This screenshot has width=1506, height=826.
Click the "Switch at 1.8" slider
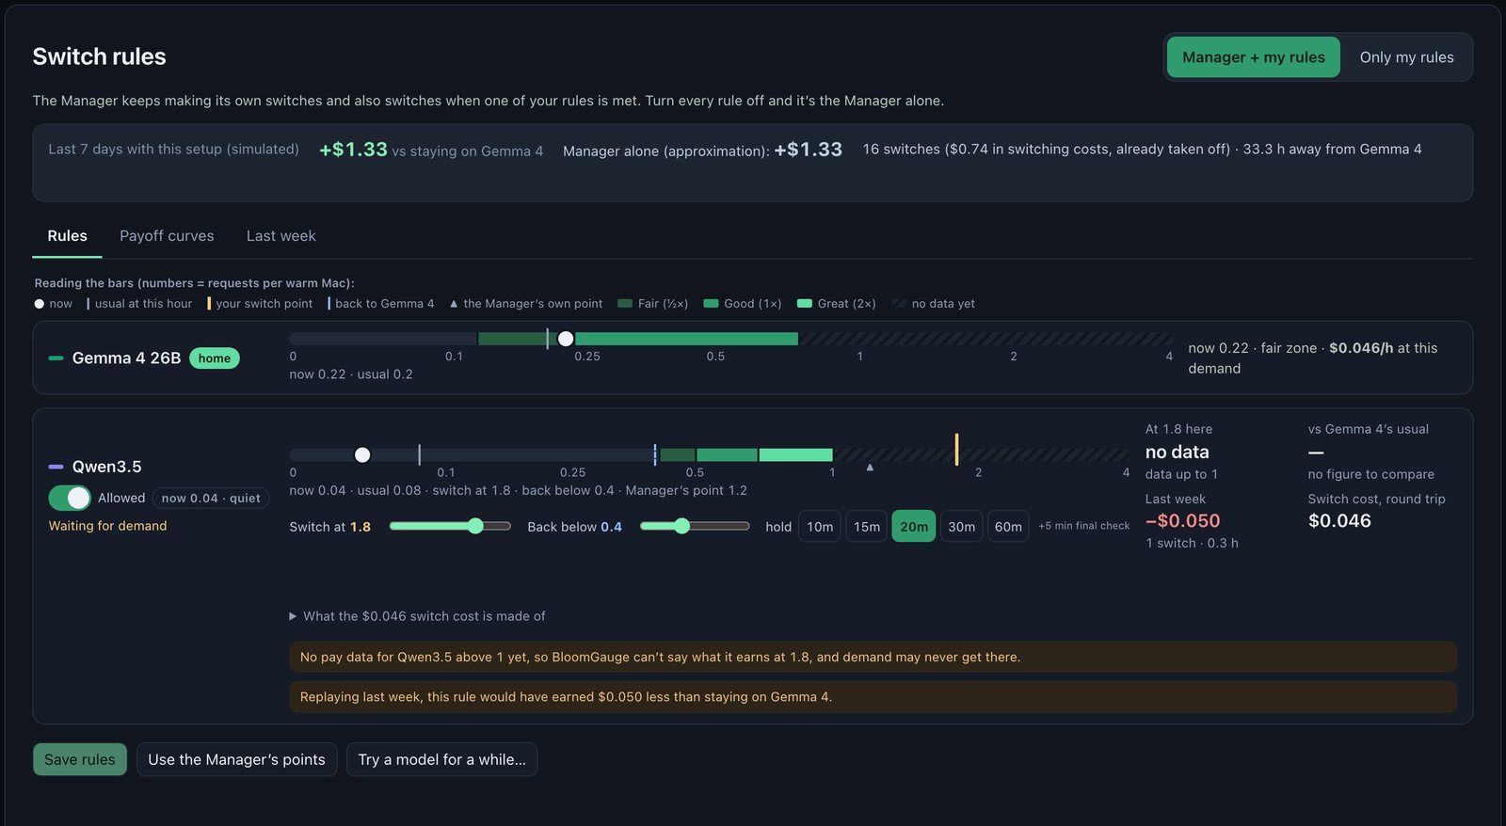pyautogui.click(x=450, y=526)
